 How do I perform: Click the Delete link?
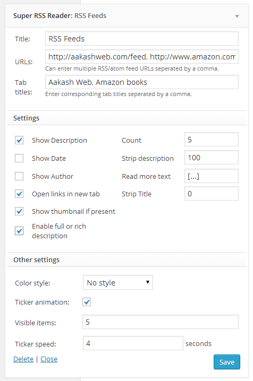(23, 359)
